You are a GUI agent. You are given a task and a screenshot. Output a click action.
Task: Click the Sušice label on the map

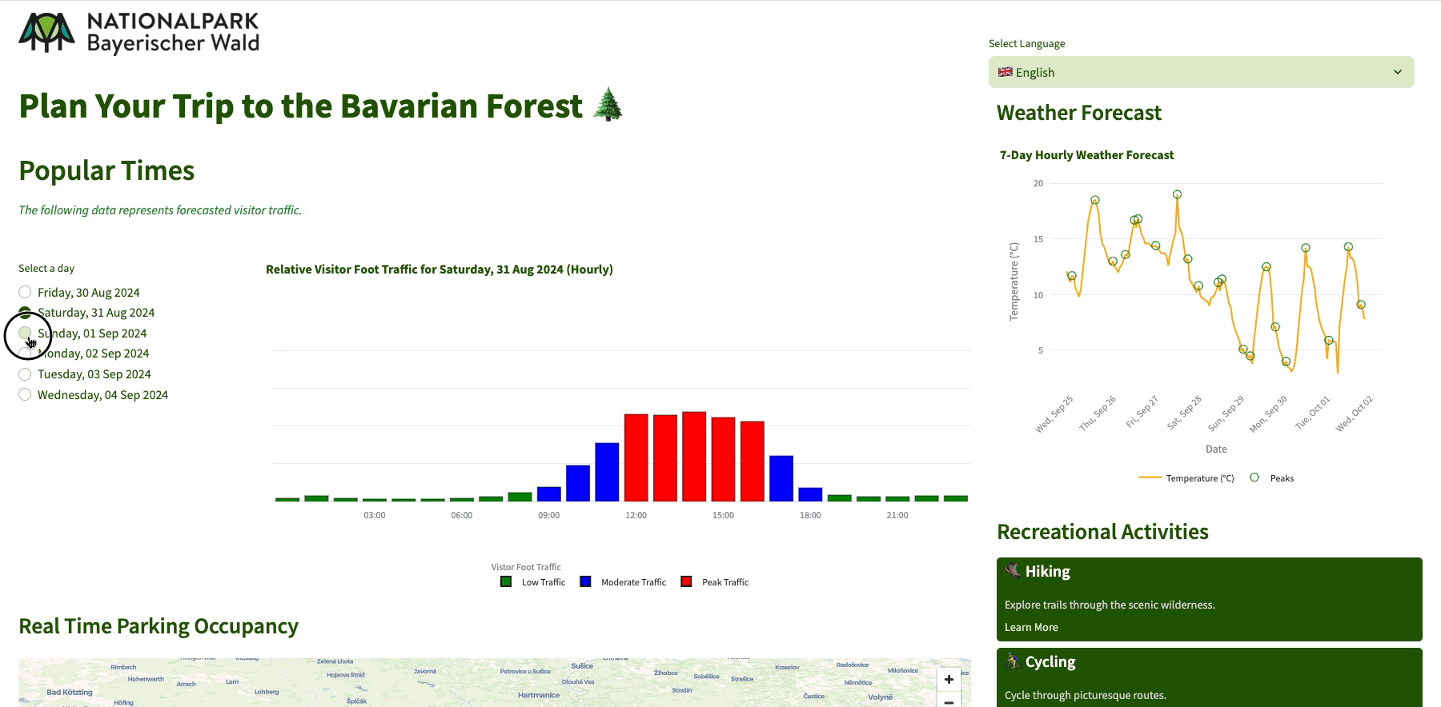coord(582,665)
